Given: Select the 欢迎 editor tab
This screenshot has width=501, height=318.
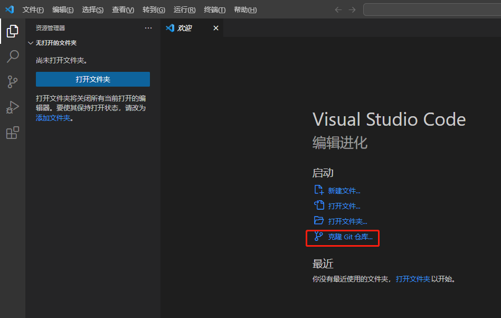Looking at the screenshot, I should click(x=192, y=28).
